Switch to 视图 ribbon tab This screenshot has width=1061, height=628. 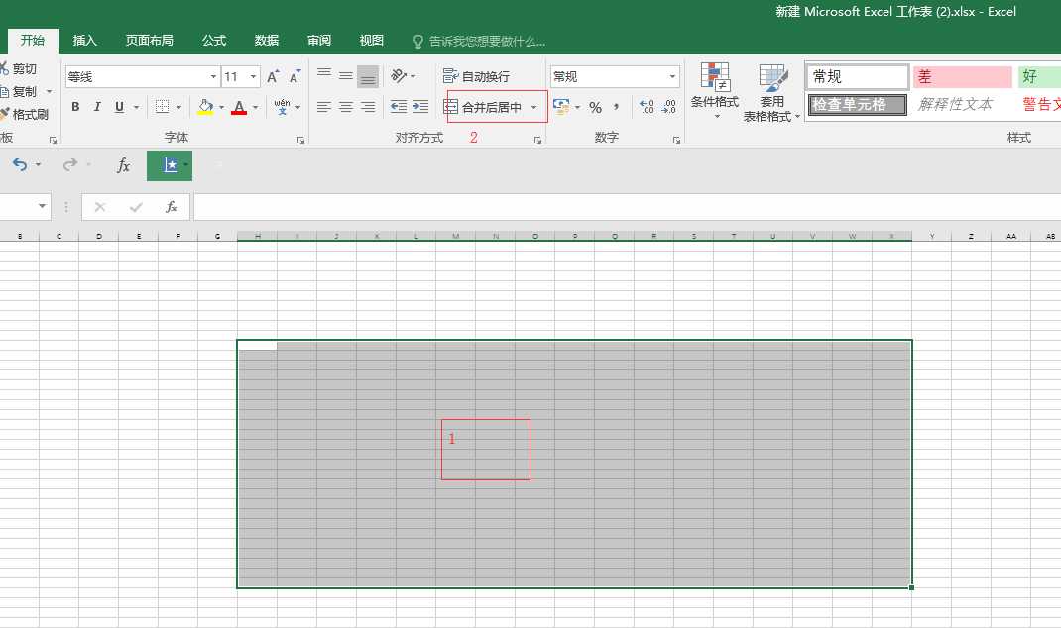(x=372, y=41)
